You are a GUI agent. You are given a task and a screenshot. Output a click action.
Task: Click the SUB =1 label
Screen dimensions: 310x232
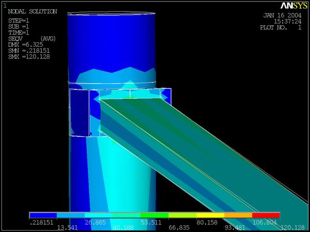pyautogui.click(x=19, y=27)
